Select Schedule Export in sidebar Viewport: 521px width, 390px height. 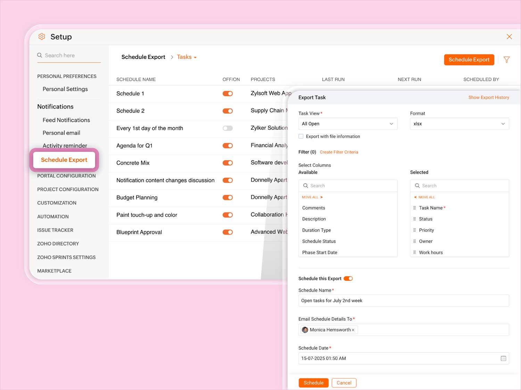64,160
